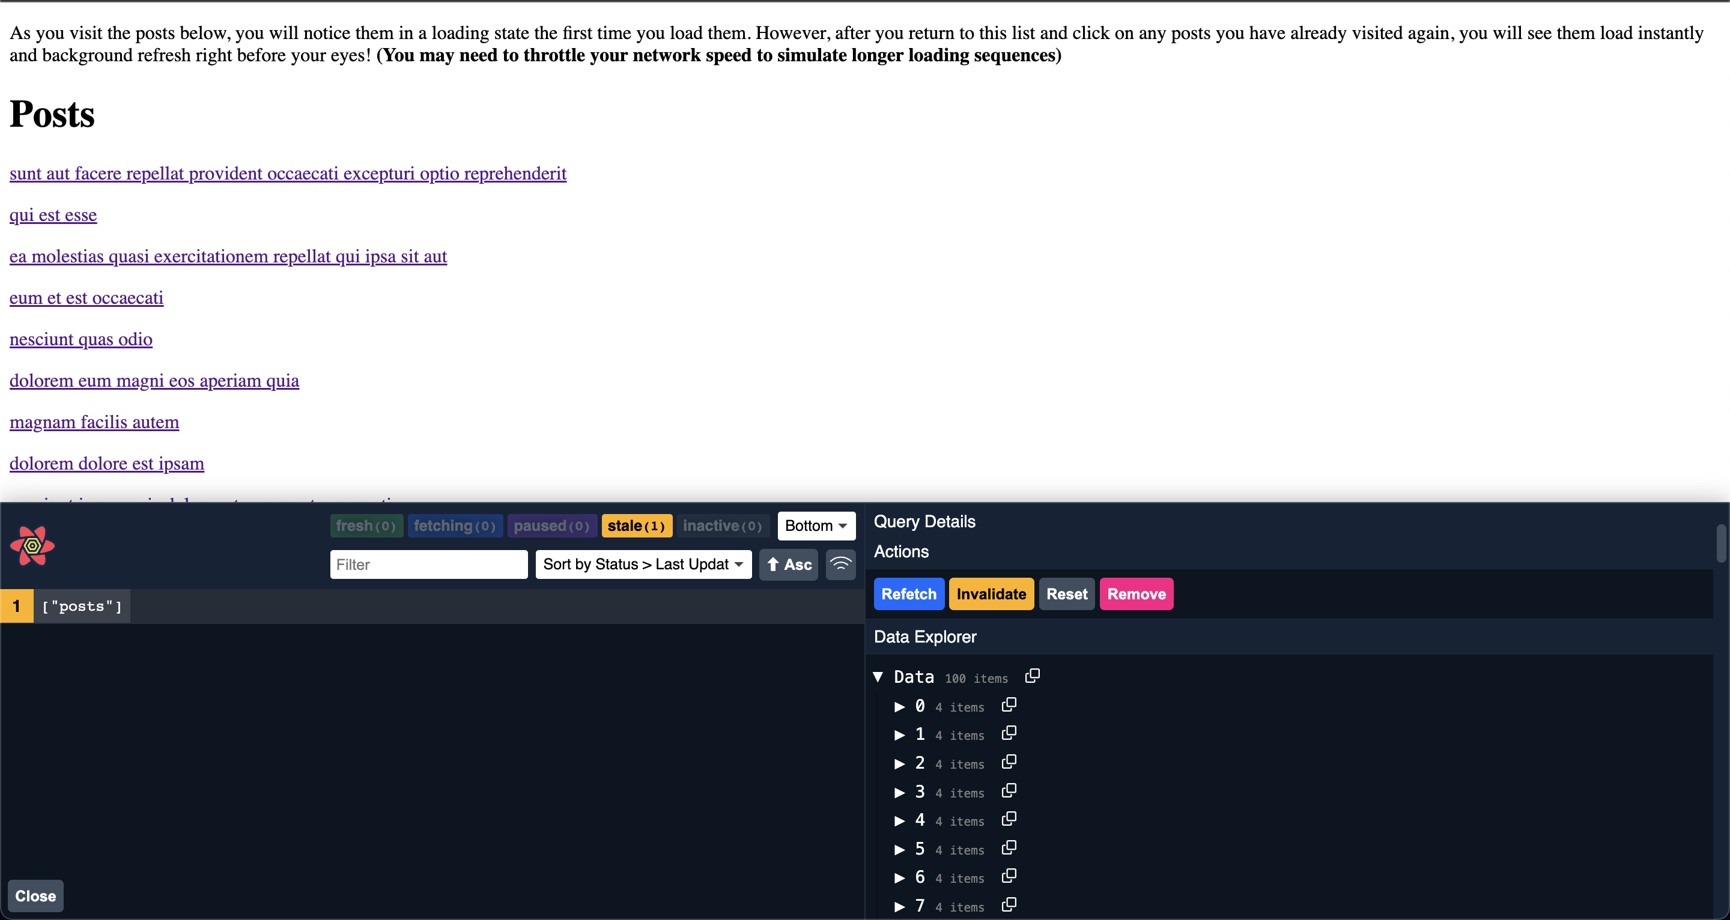Toggle offline mode with the wifi icon

tap(840, 564)
